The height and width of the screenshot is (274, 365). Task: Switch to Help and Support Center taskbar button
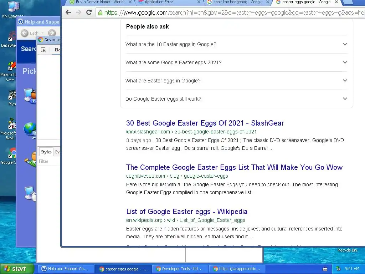click(x=66, y=269)
